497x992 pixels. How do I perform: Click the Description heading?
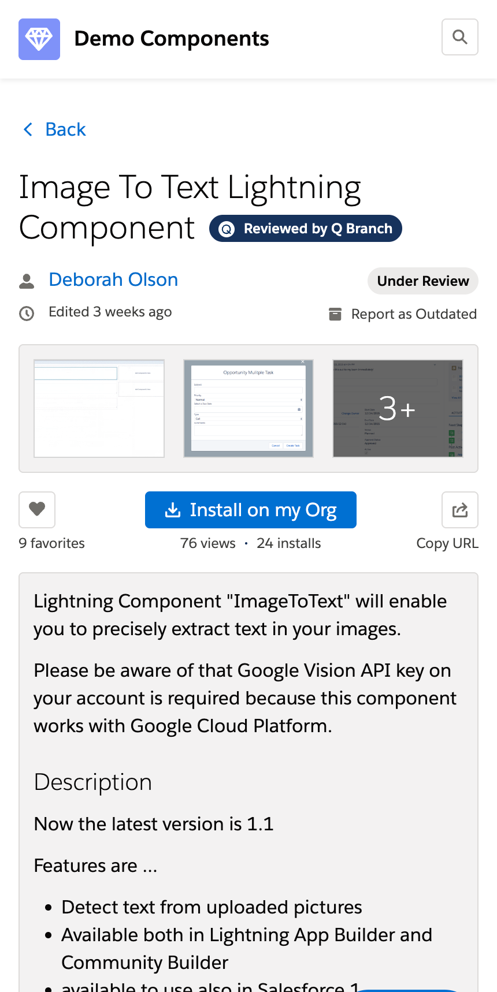pos(93,782)
